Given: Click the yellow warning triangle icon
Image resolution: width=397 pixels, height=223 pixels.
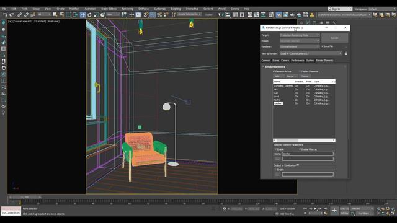Looking at the screenshot, I should pyautogui.click(x=312, y=15).
